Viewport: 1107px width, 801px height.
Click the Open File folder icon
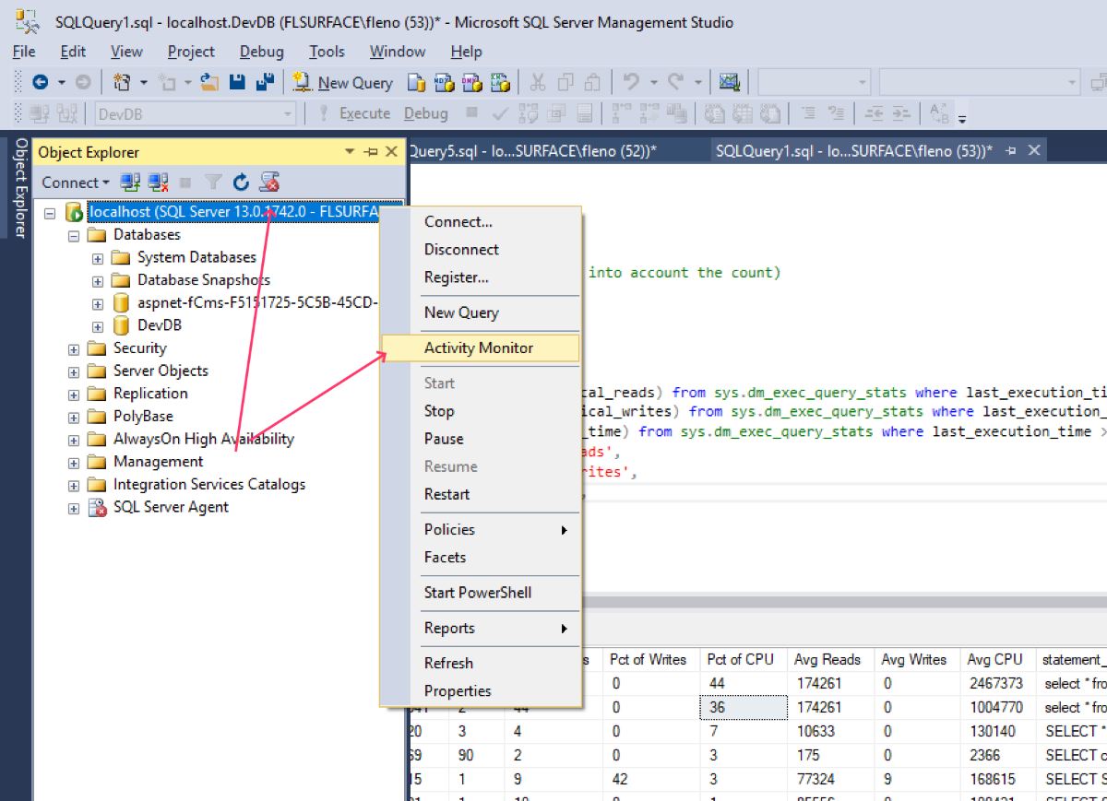209,82
